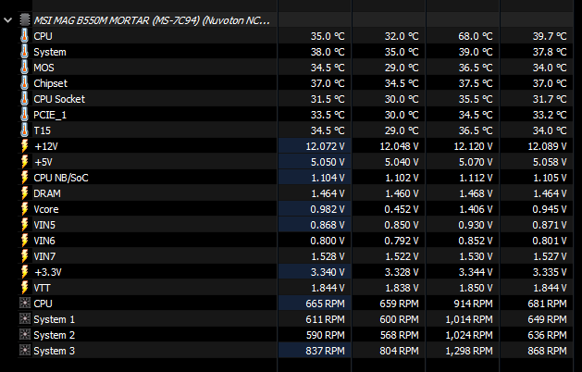Select the Chipset sensor label
Screen dimensions: 582x372
pos(51,83)
